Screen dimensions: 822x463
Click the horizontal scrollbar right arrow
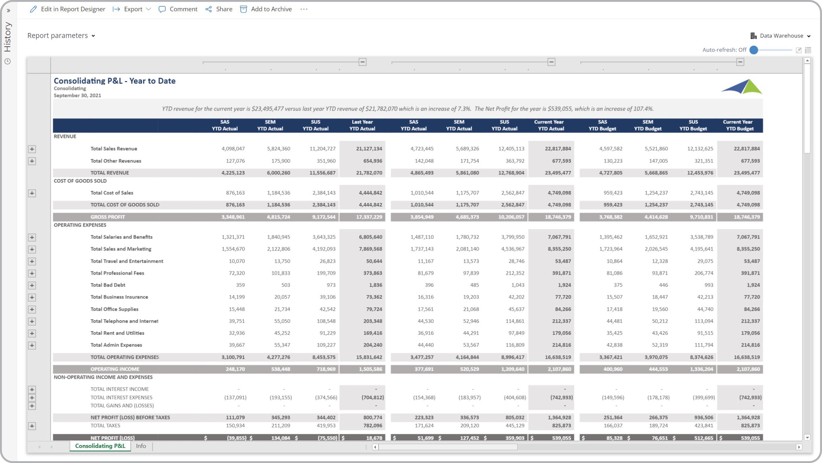(x=799, y=447)
